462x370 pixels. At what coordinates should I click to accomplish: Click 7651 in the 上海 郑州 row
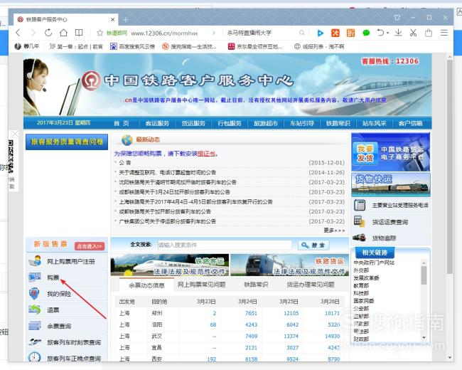coord(251,313)
